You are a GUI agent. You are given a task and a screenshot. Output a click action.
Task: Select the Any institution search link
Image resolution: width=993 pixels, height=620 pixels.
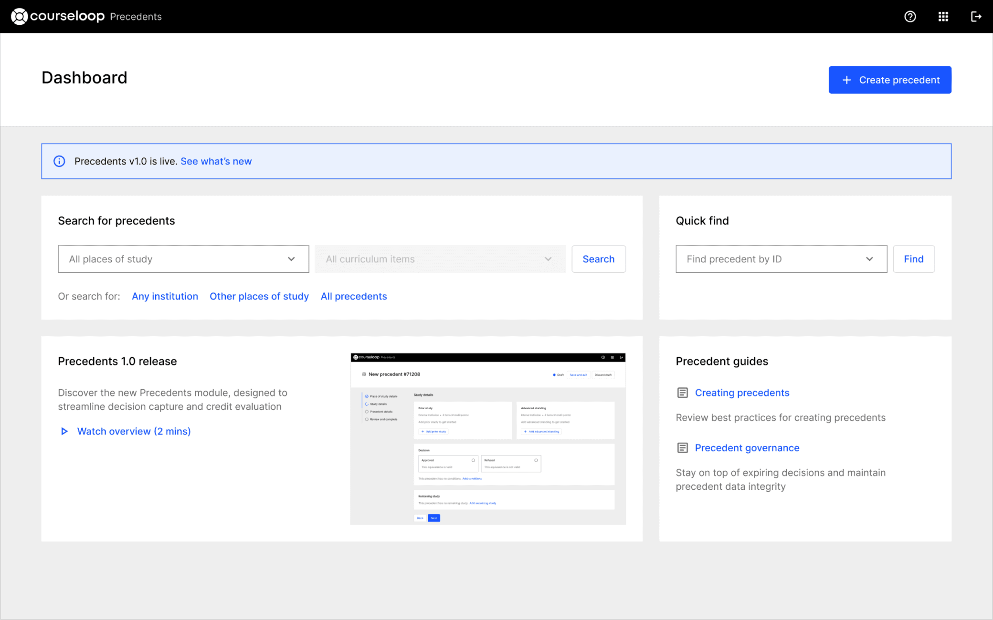(x=165, y=296)
